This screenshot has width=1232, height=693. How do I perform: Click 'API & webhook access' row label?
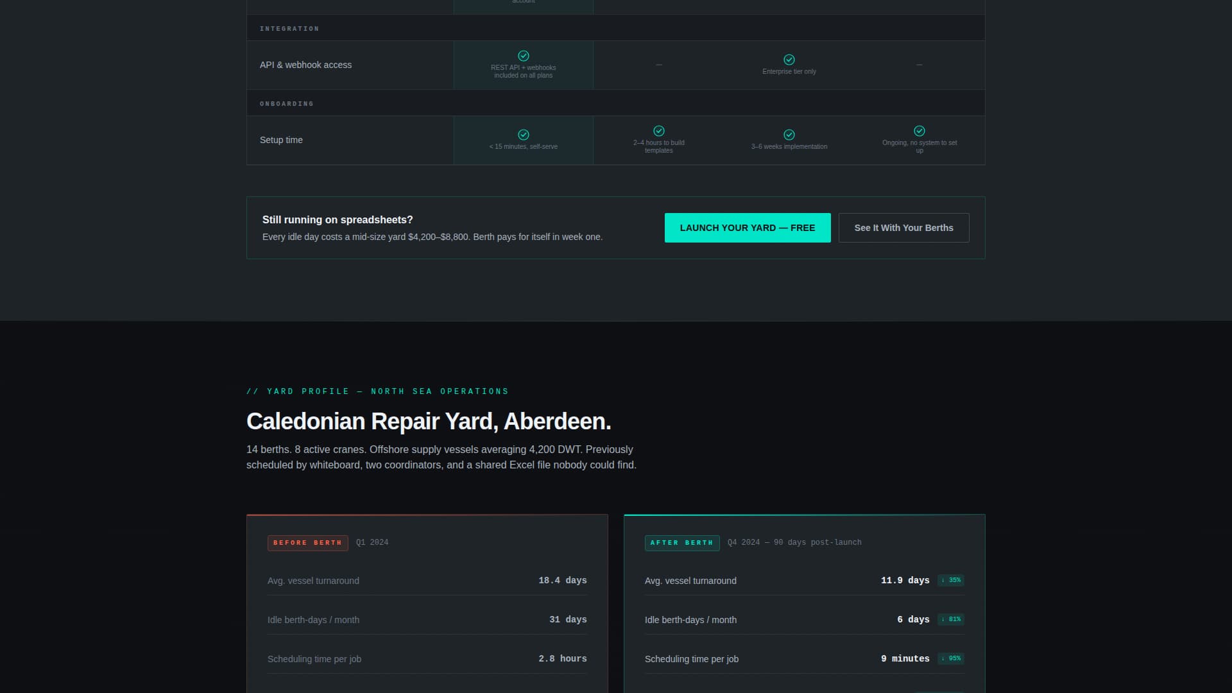coord(305,65)
